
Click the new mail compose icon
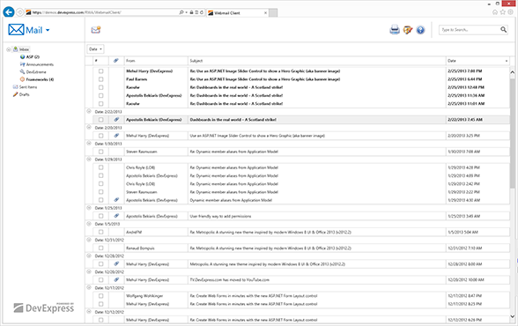tap(96, 30)
